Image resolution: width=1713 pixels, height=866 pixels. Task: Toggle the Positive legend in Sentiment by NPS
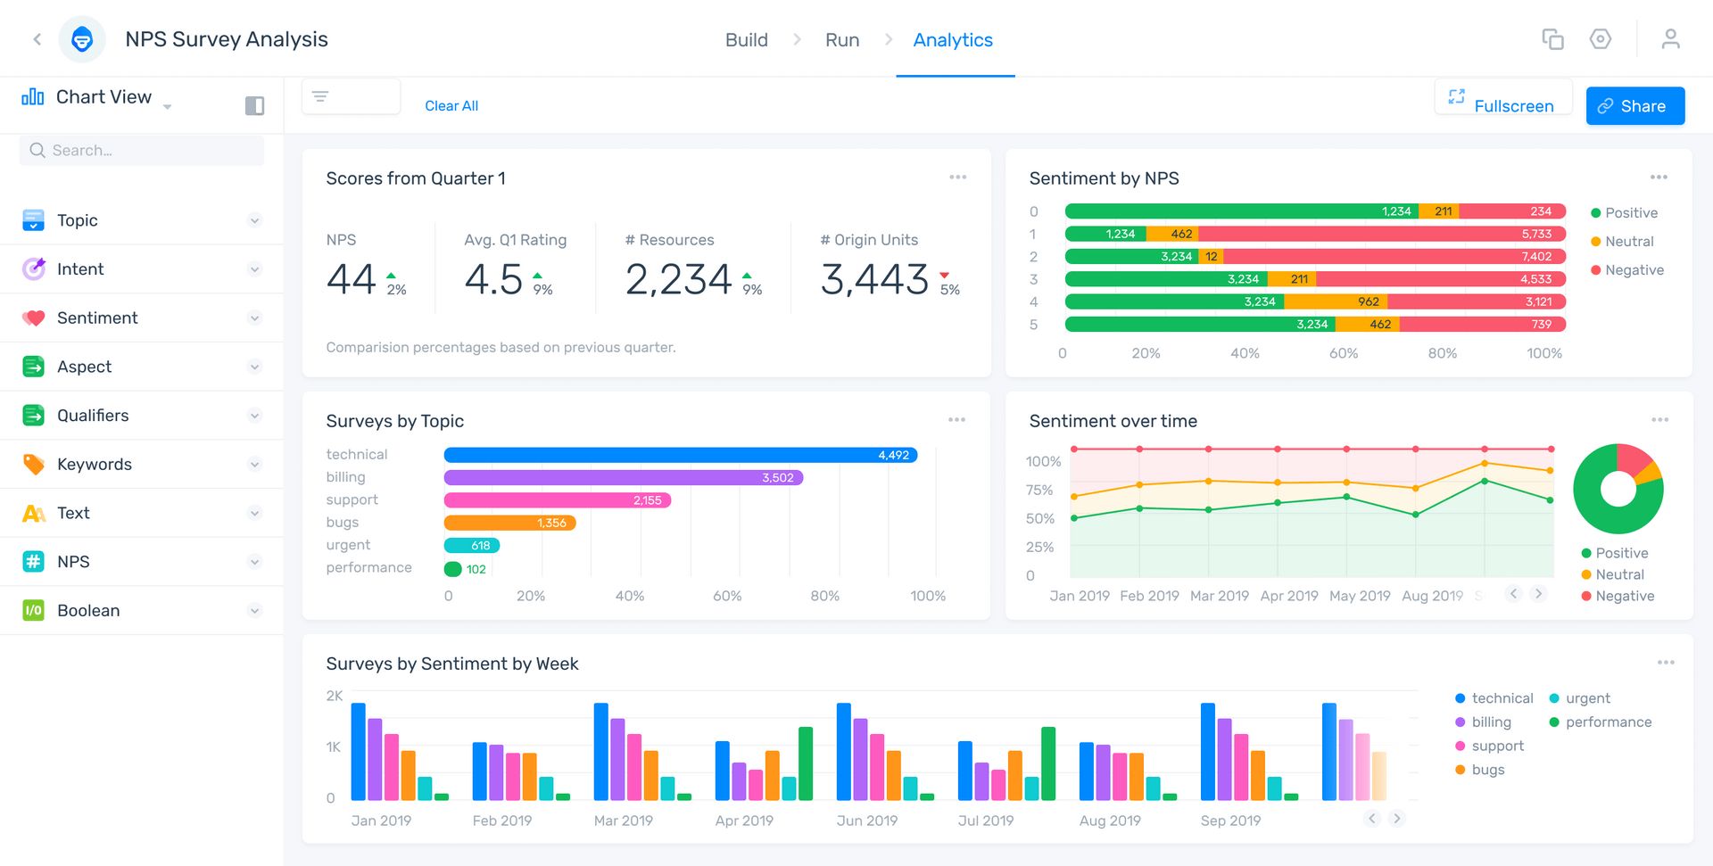[x=1624, y=213]
